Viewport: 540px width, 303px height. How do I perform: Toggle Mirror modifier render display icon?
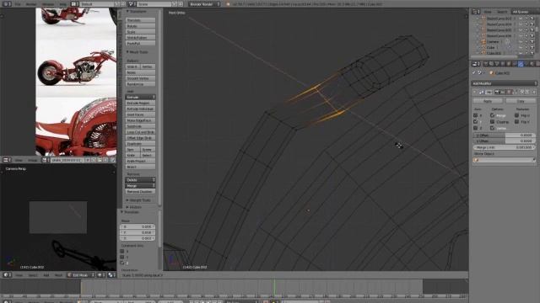click(x=497, y=92)
